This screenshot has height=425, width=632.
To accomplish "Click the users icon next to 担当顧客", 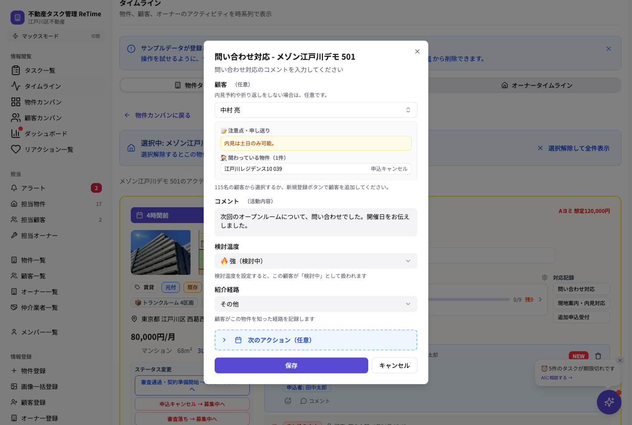I will (x=14, y=220).
